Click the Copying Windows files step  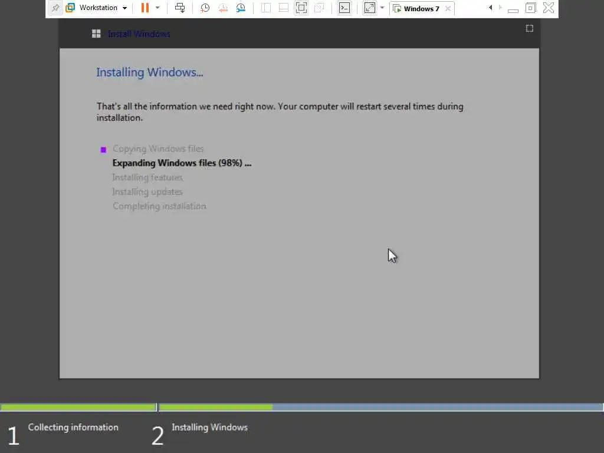[x=158, y=149]
